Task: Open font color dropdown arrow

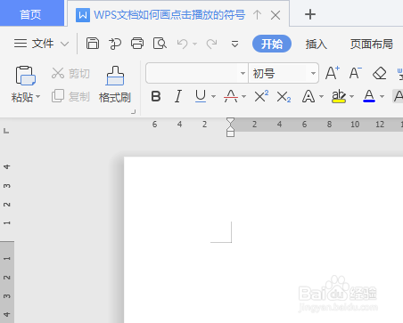Action: (x=382, y=97)
